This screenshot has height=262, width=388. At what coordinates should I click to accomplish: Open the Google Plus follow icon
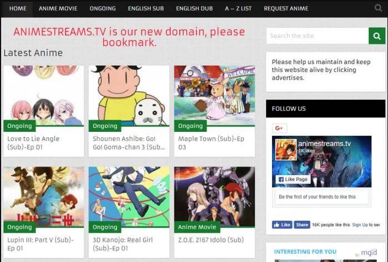pos(279,129)
